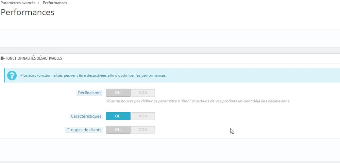
Task: Click the empty toolbar strip below the title
Action: click(170, 38)
